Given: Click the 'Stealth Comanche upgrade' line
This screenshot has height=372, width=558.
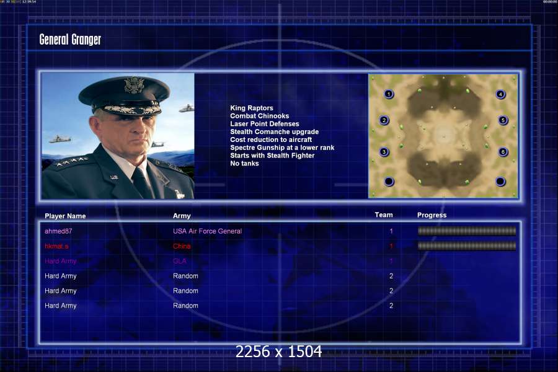Looking at the screenshot, I should (275, 131).
